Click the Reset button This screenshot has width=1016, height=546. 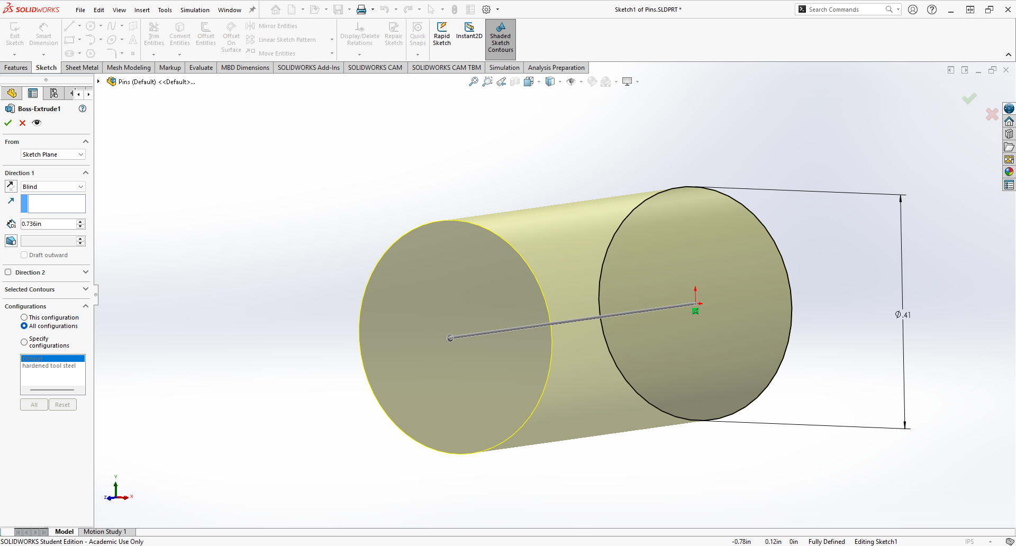pos(62,405)
